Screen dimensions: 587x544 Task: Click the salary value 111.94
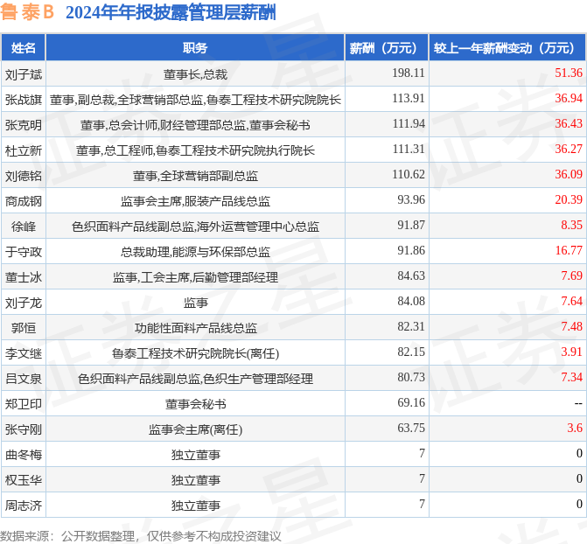click(409, 123)
